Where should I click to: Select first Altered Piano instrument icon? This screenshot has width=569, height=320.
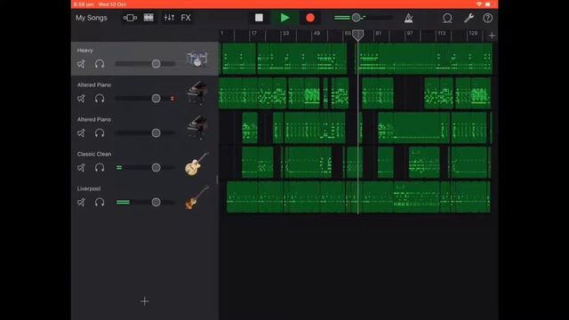(197, 93)
